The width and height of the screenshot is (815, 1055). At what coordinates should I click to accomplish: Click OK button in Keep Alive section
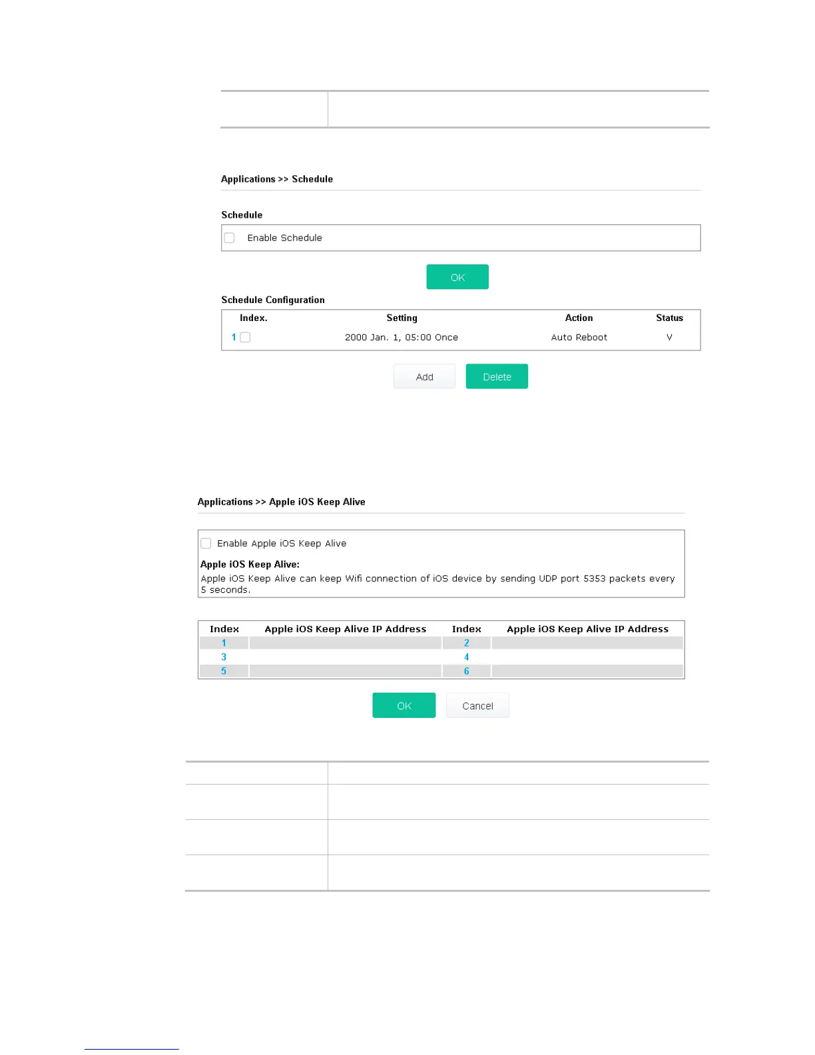(x=404, y=705)
